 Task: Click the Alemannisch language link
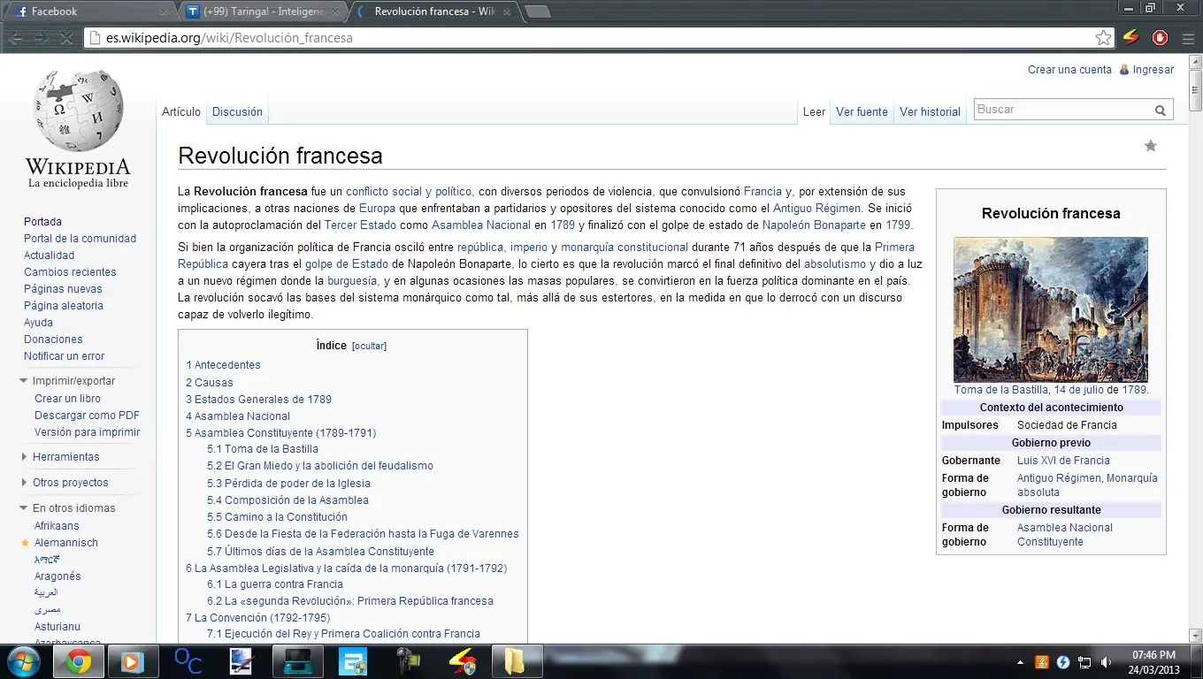tap(66, 543)
